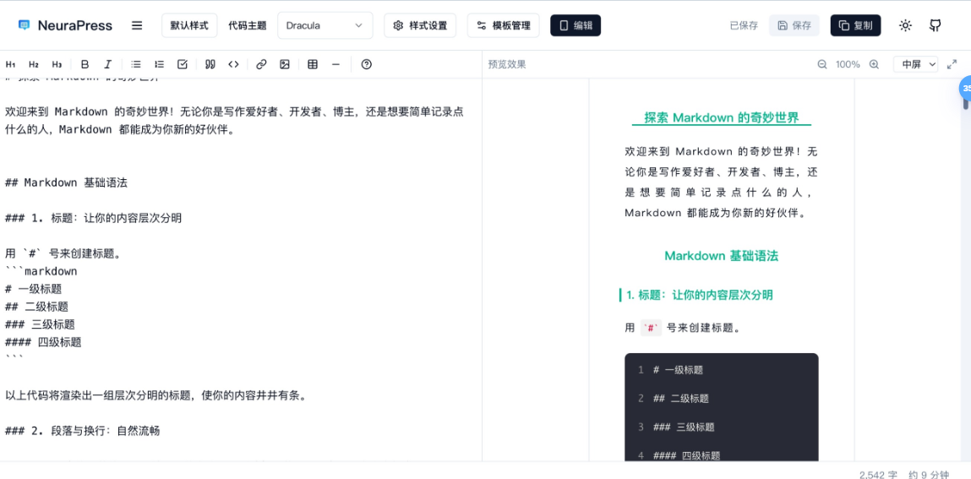Screen dimensions: 971x479
Task: Switch to 编辑 edit mode
Action: tap(576, 25)
